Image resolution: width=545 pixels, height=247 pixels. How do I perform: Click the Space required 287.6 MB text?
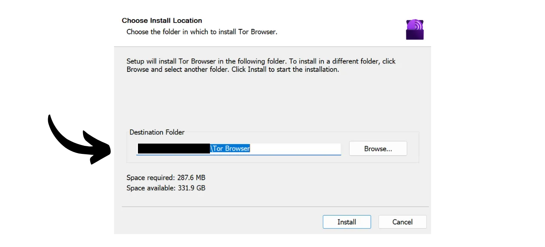click(x=166, y=178)
